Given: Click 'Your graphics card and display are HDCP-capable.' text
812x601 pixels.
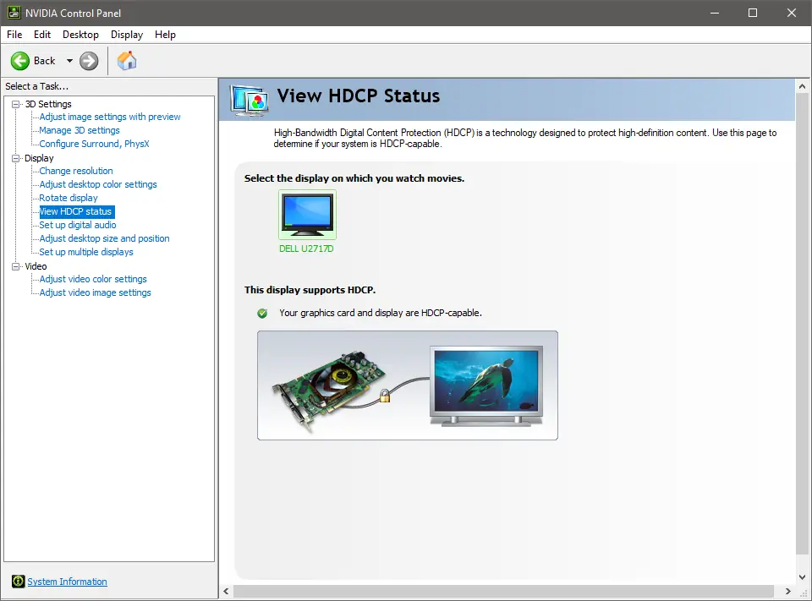Looking at the screenshot, I should coord(381,313).
